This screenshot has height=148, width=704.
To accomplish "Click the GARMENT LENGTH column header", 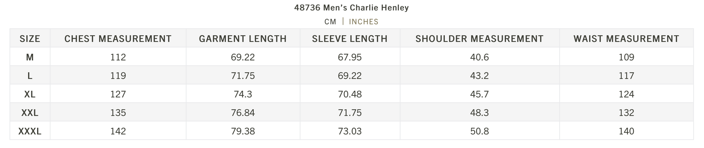I will tap(243, 39).
